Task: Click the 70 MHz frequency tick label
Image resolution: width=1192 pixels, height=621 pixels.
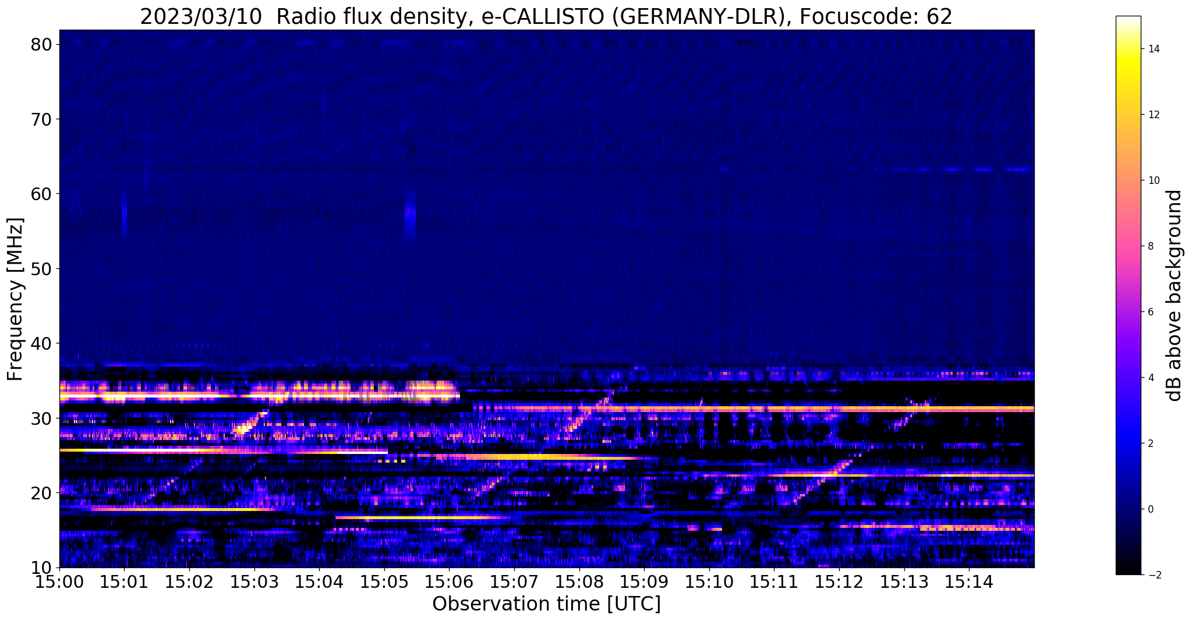Action: pyautogui.click(x=42, y=119)
